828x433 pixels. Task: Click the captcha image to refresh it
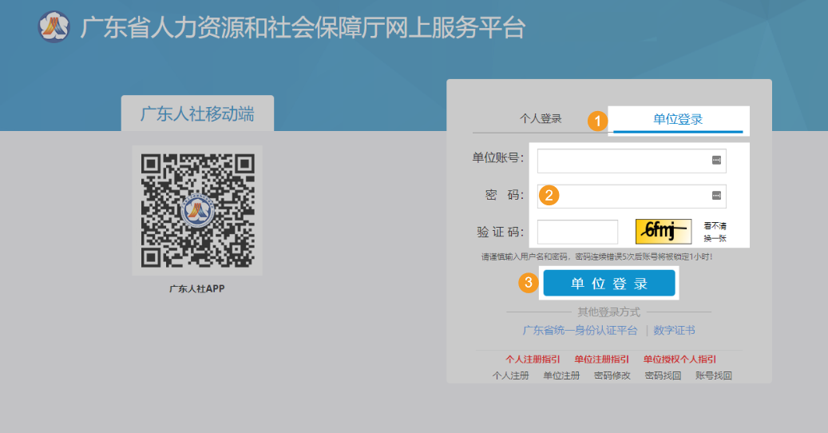[x=663, y=232]
